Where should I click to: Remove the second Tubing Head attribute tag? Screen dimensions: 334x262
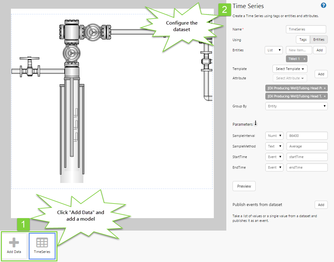(325, 96)
